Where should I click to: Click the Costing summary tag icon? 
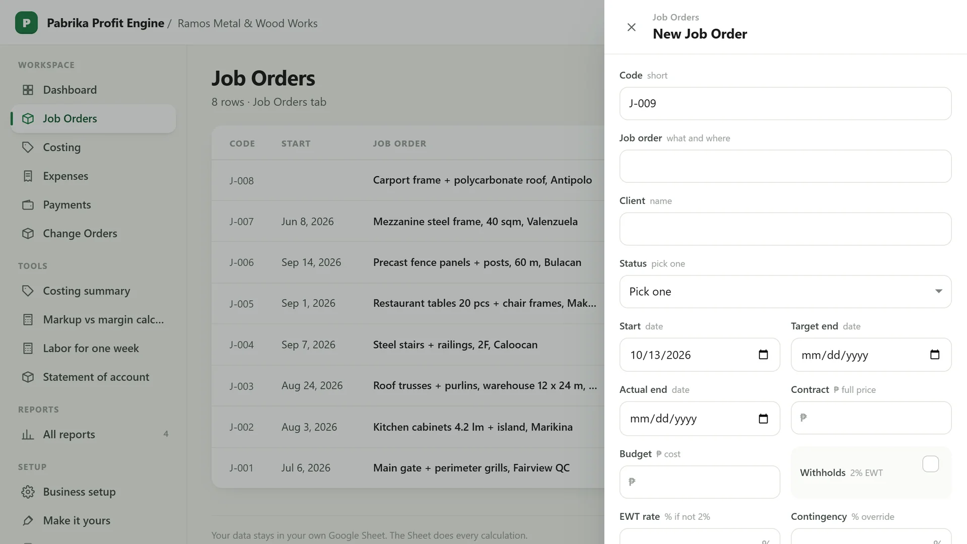[x=28, y=291]
